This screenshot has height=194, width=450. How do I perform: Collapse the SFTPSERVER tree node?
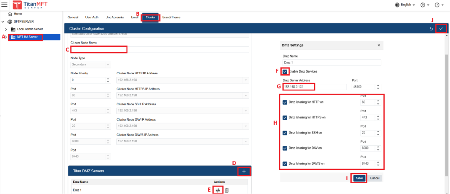(3, 21)
